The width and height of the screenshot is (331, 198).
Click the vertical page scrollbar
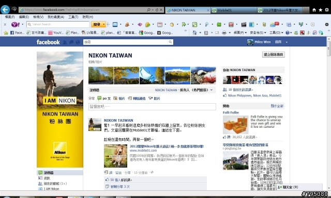329,48
